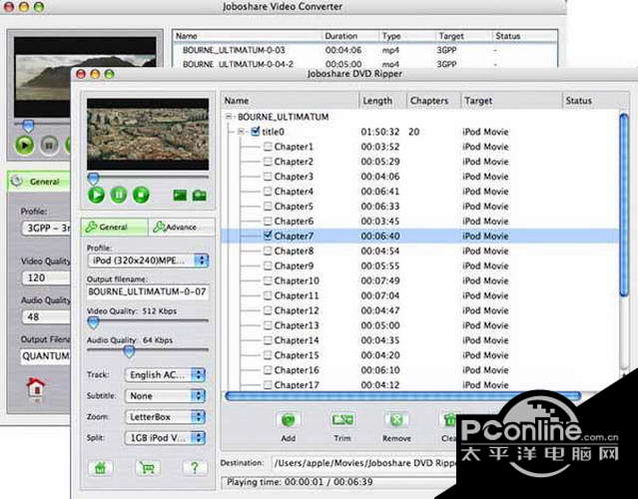Check the Chapter3 checkbox
The image size is (638, 499).
[x=268, y=176]
